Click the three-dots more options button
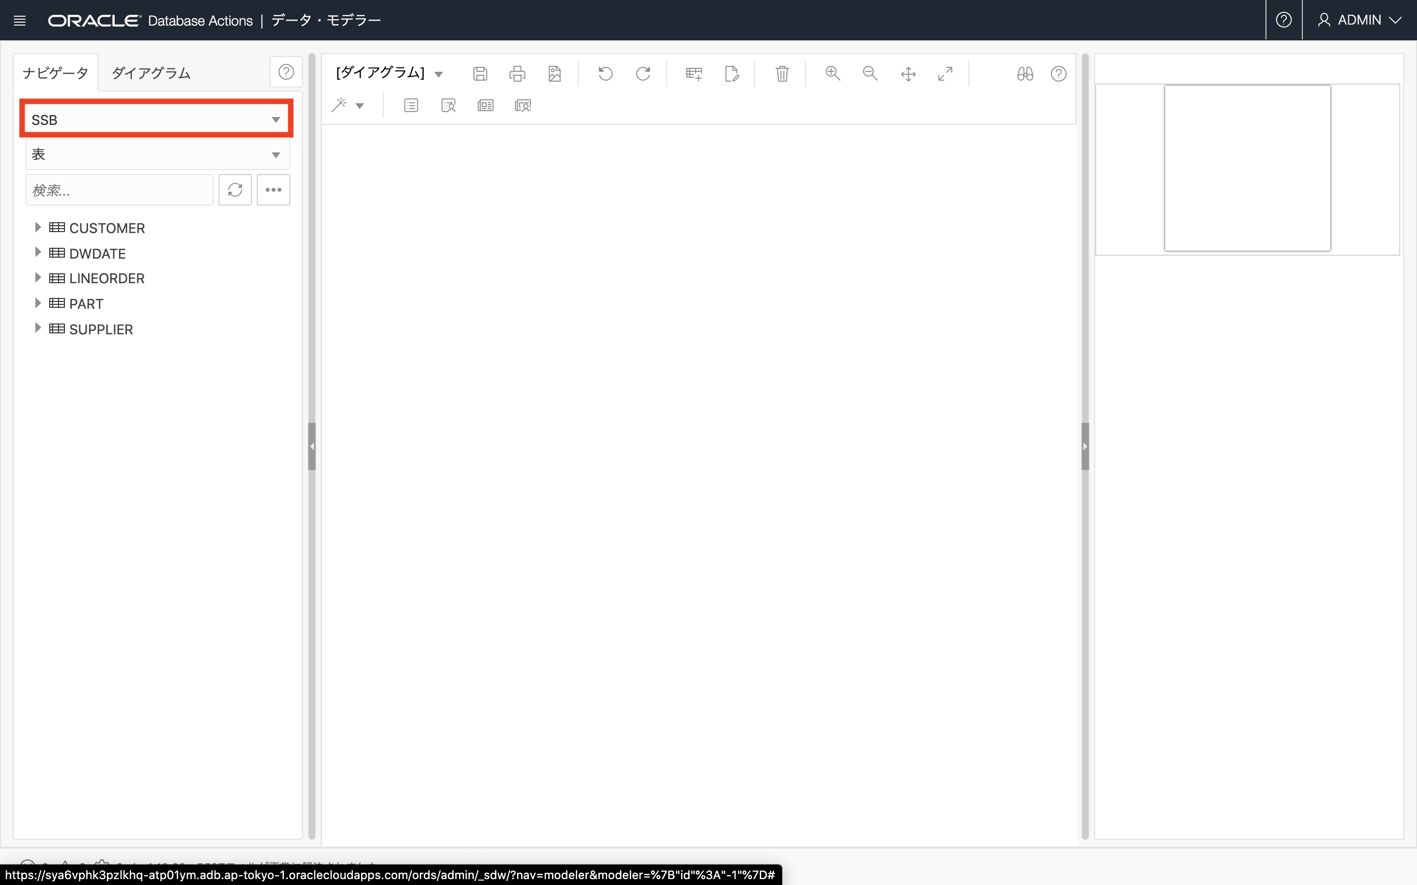The height and width of the screenshot is (885, 1417). pos(273,190)
